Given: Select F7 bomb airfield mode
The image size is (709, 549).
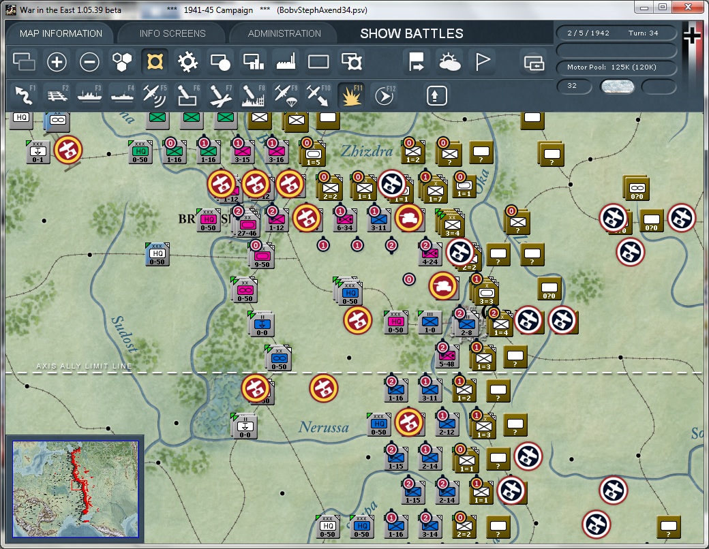Looking at the screenshot, I should [220, 95].
